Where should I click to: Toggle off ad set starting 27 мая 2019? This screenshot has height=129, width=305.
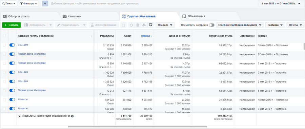(12, 54)
